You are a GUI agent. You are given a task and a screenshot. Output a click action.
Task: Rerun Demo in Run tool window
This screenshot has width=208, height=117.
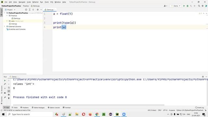tap(5, 81)
